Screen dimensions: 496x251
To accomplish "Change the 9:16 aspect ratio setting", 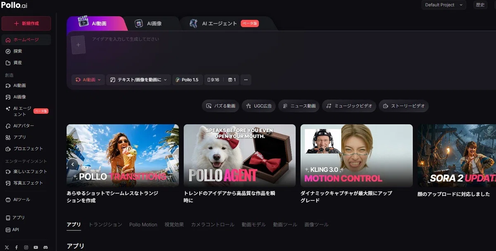I will [x=214, y=80].
